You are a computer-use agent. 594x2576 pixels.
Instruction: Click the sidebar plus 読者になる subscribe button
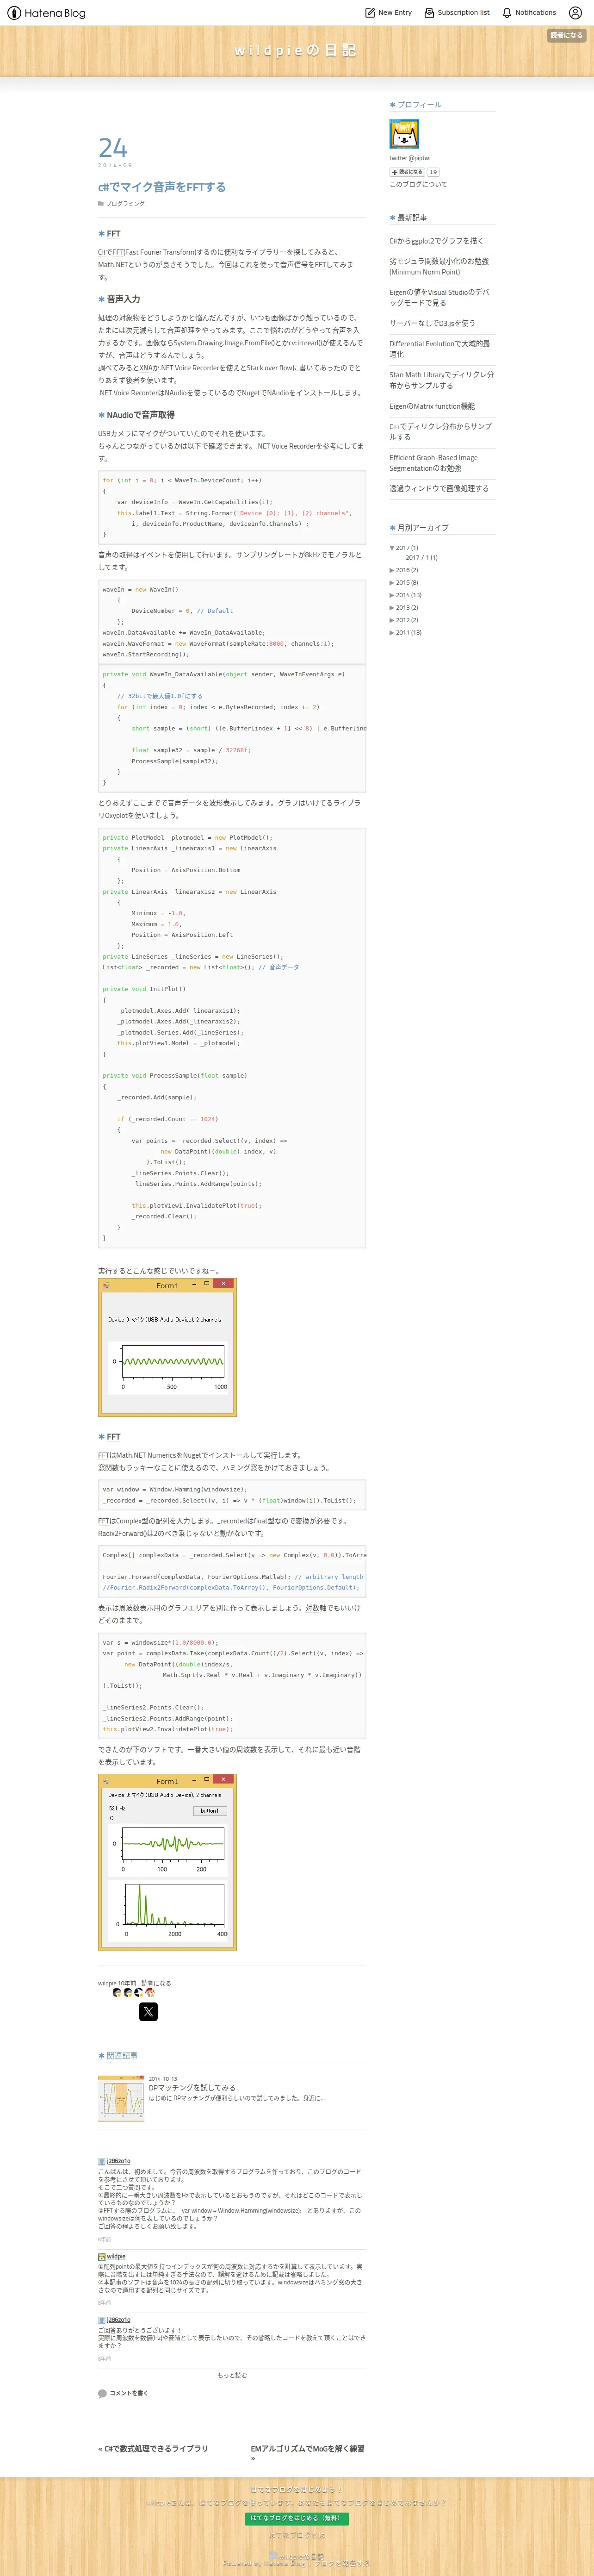pos(407,172)
